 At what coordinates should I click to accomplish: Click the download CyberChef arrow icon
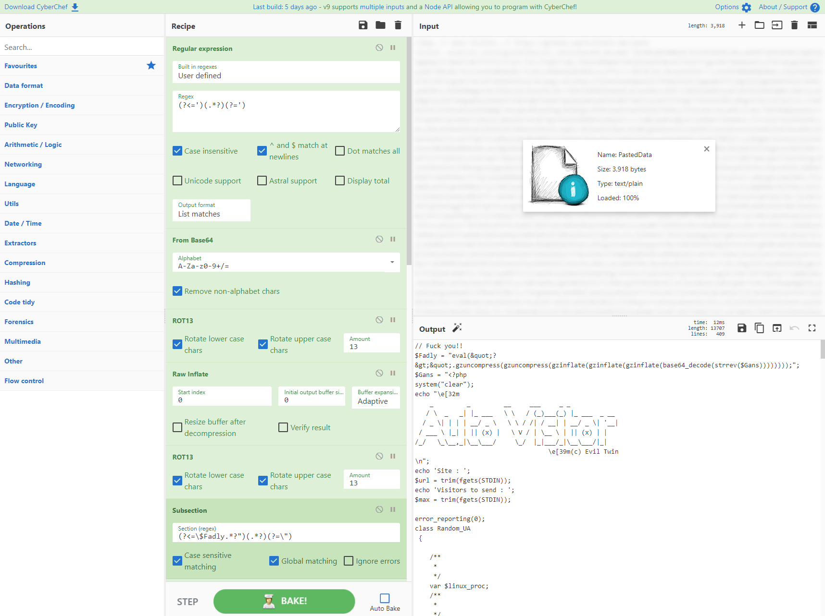[x=75, y=7]
